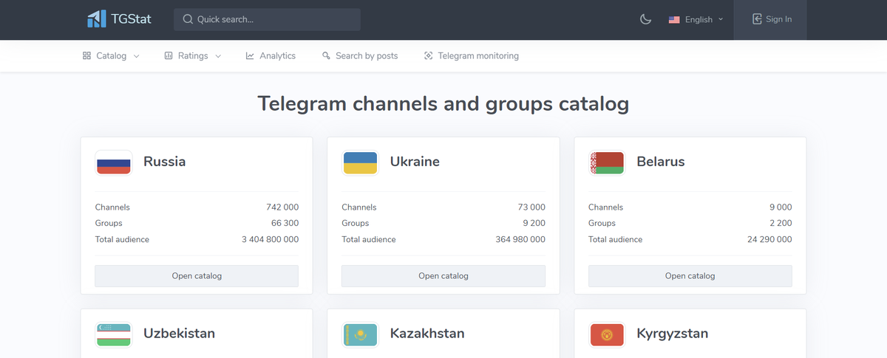Screen dimensions: 887x358
Task: Click the magnifier icon in quick search
Action: pos(188,19)
